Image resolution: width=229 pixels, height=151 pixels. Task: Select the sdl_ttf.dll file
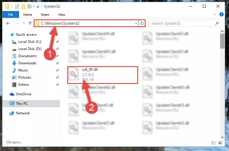coord(103,75)
